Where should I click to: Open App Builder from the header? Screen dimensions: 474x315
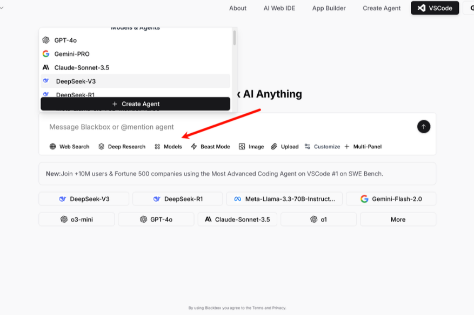(329, 8)
